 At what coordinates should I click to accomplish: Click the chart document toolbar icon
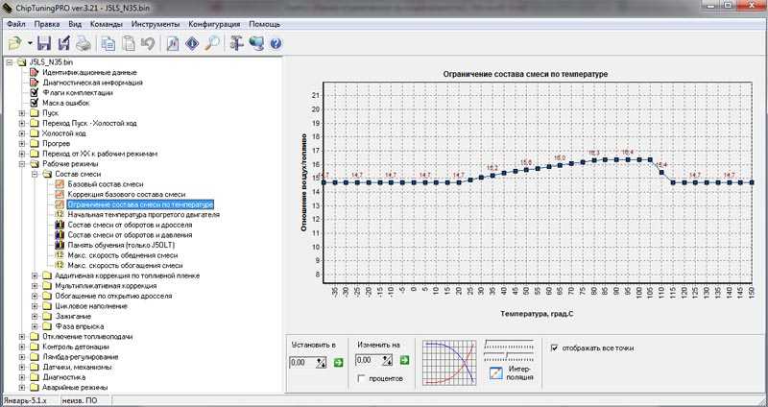coord(173,43)
